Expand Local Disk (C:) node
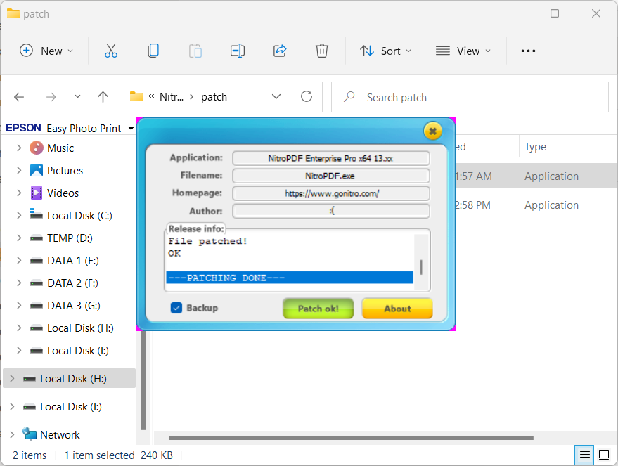 (19, 216)
